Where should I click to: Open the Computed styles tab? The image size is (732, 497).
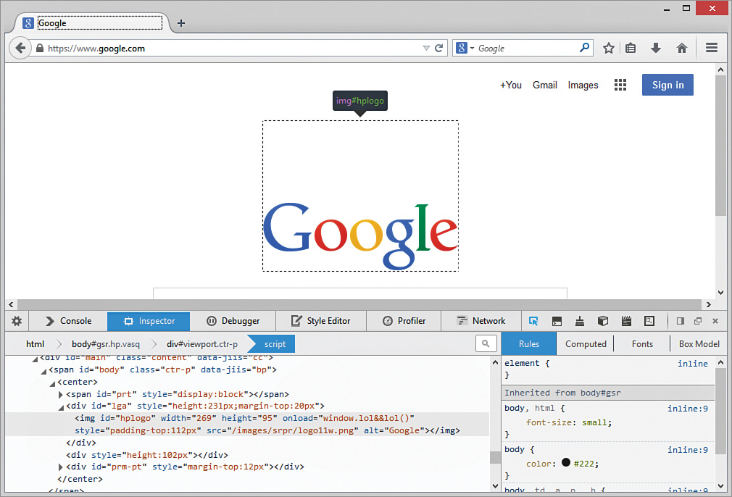[586, 343]
